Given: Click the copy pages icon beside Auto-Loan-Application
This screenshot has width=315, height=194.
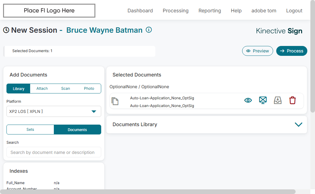Looking at the screenshot, I should click(x=115, y=101).
